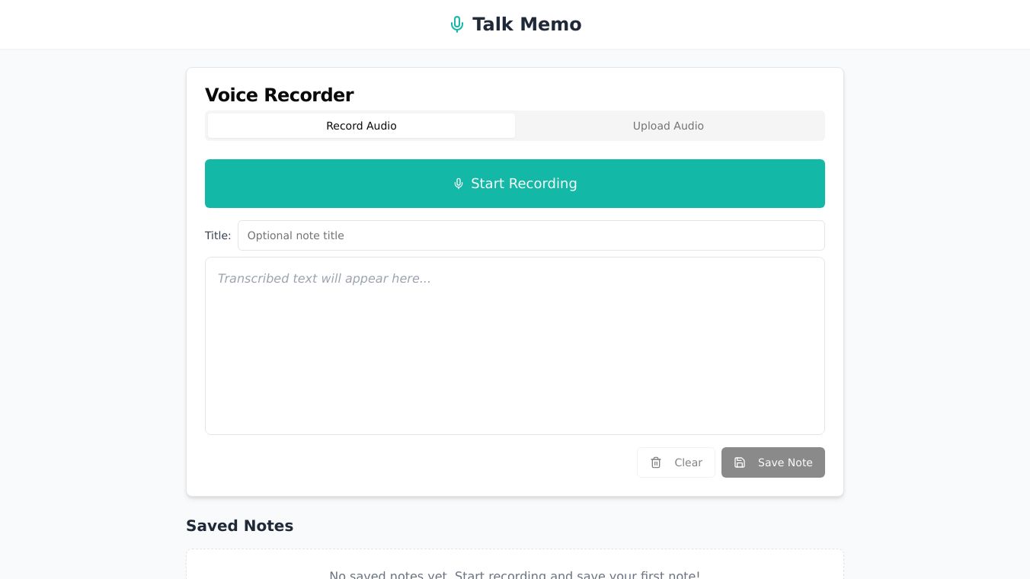This screenshot has width=1030, height=579.
Task: Hit the Clear button
Action: (676, 462)
